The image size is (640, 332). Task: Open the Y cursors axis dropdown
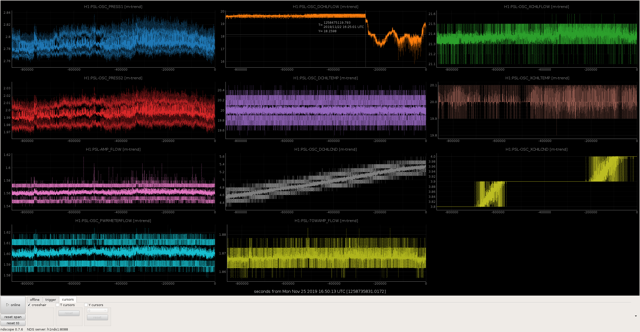(x=97, y=311)
